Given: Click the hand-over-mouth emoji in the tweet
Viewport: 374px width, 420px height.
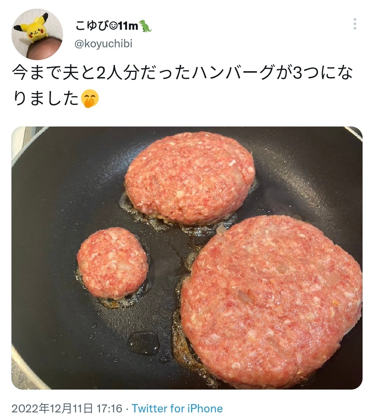Looking at the screenshot, I should [90, 99].
